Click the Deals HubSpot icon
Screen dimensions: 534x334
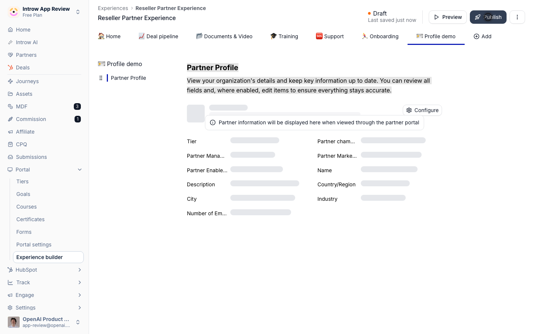10,68
